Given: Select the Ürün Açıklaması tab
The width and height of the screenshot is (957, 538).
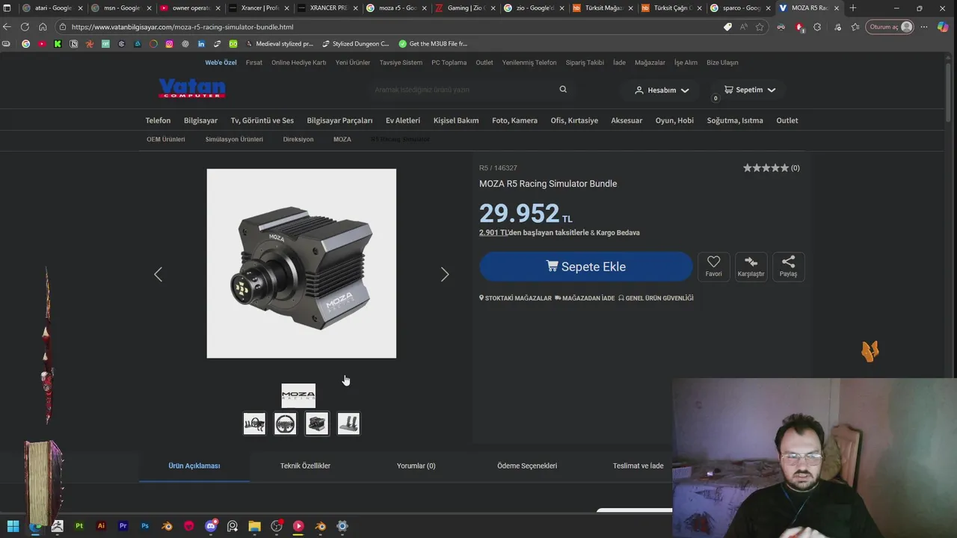Looking at the screenshot, I should [194, 466].
